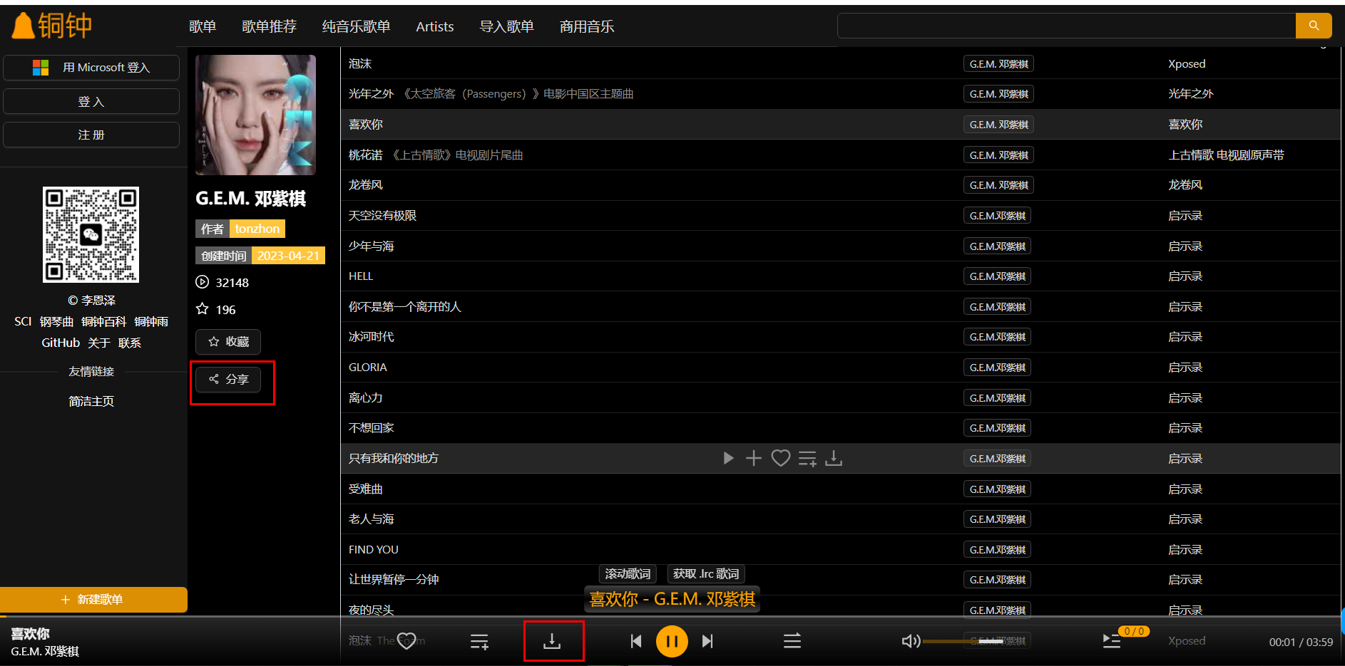This screenshot has width=1345, height=666.
Task: Skip to the next track
Action: 707,641
